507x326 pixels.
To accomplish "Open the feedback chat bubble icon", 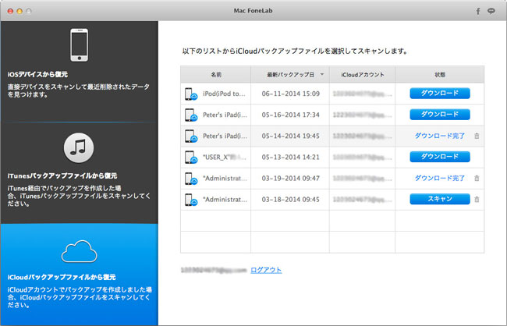I will point(491,12).
